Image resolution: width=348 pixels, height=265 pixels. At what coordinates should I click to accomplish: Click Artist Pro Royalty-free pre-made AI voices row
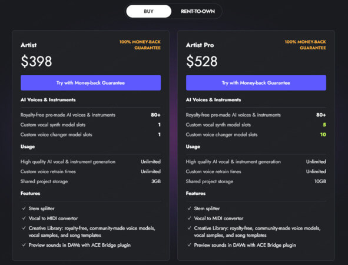pyautogui.click(x=256, y=115)
